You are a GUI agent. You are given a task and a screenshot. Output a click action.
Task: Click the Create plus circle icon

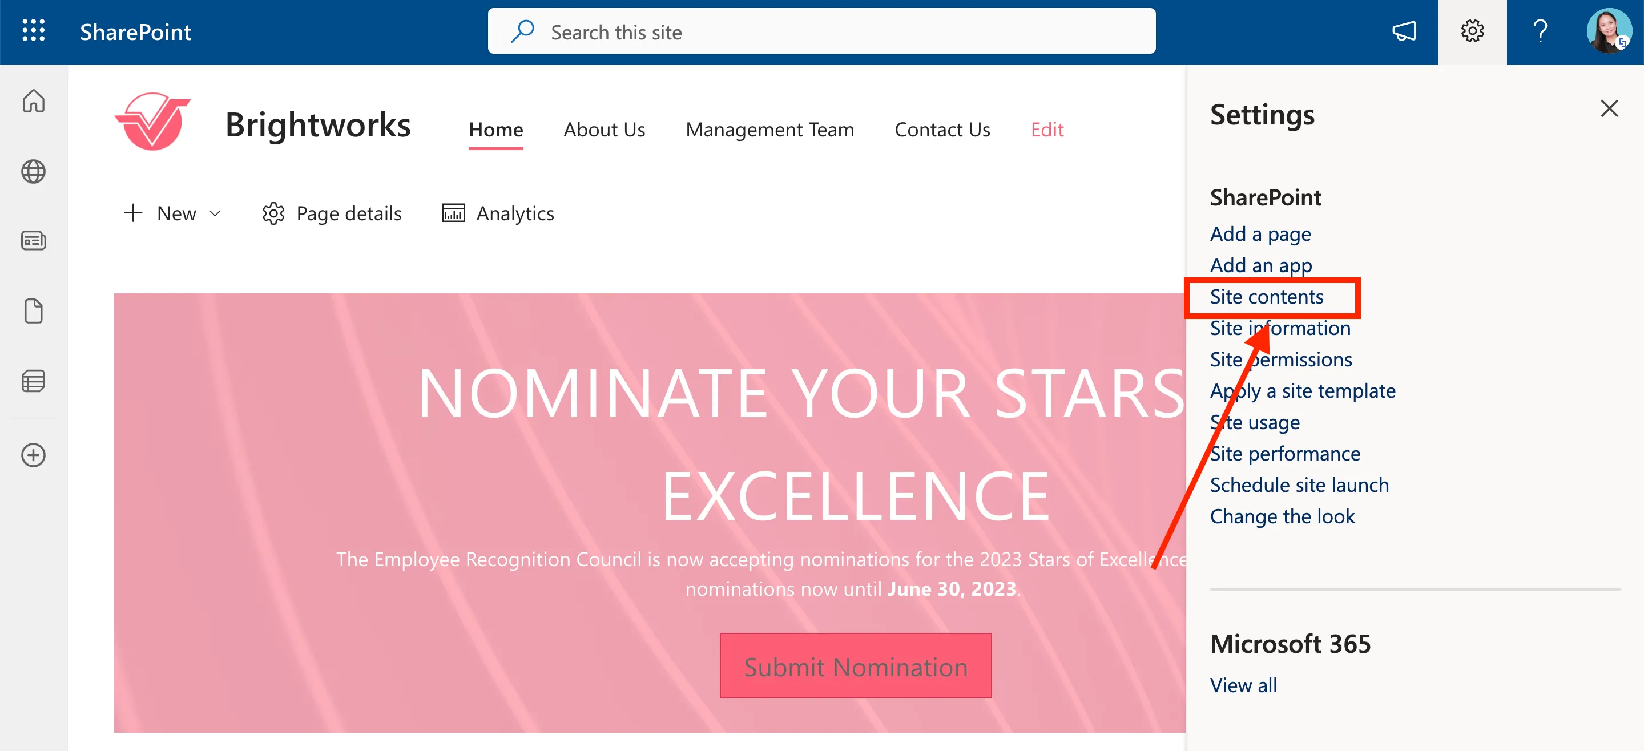33,455
